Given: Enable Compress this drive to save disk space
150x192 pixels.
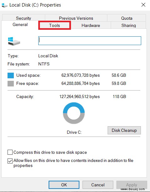Looking at the screenshot, I should (x=10, y=152).
